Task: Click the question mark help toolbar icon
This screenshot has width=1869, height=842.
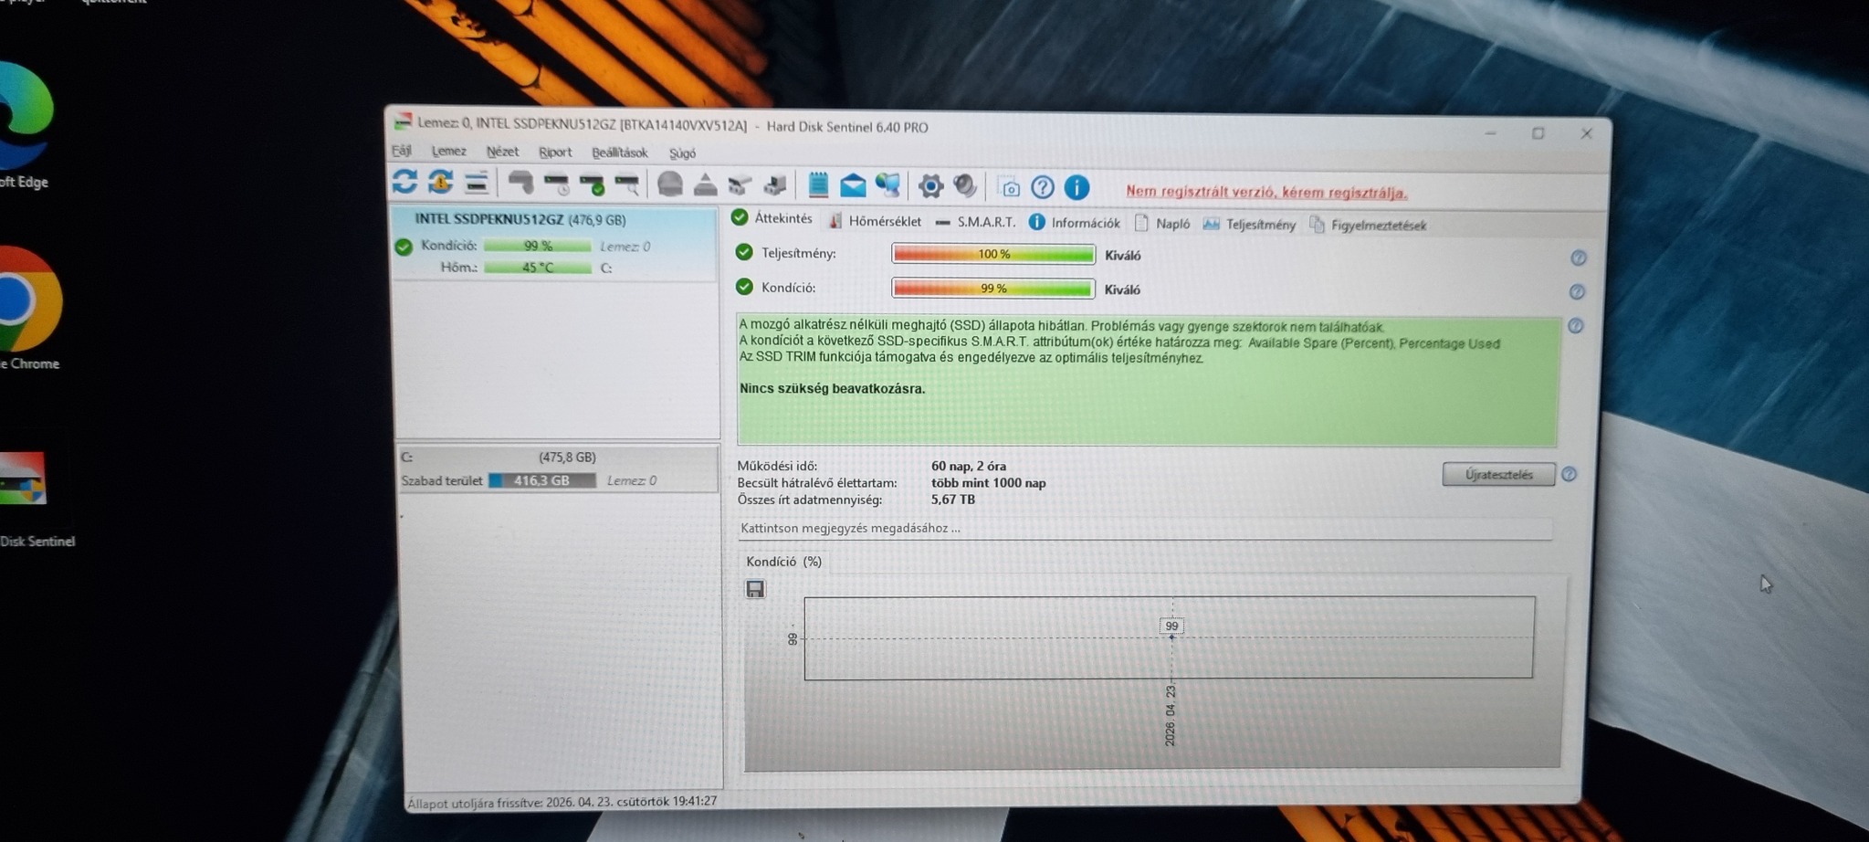Action: click(x=1043, y=188)
